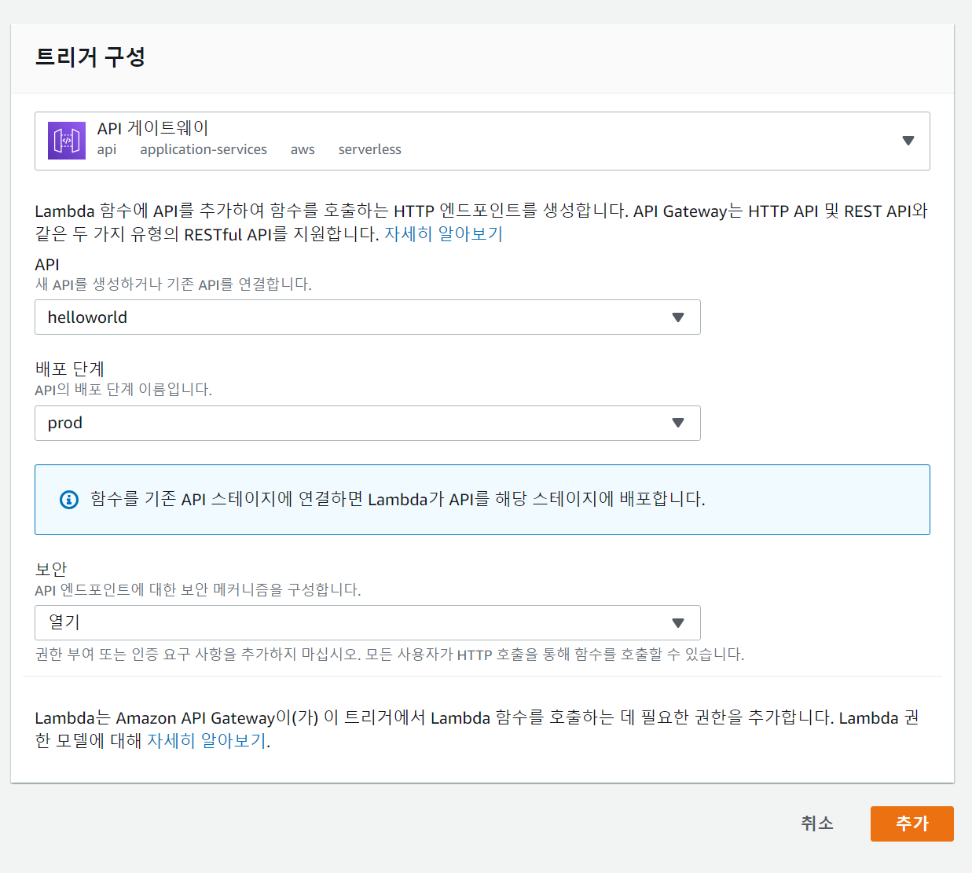Expand the trigger source dropdown arrow

pyautogui.click(x=908, y=141)
